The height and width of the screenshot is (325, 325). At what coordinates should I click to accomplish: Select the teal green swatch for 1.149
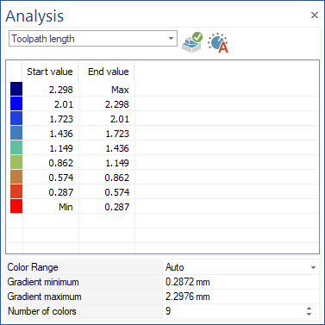tap(16, 147)
